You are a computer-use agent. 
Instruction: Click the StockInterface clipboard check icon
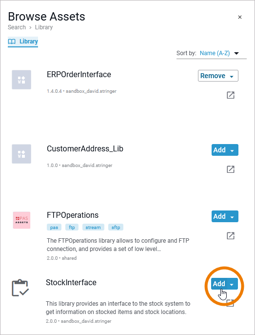[x=20, y=288]
